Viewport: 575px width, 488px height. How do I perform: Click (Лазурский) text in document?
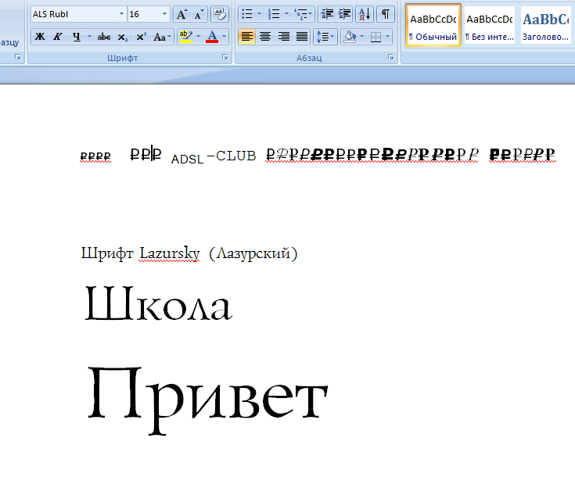[x=253, y=253]
